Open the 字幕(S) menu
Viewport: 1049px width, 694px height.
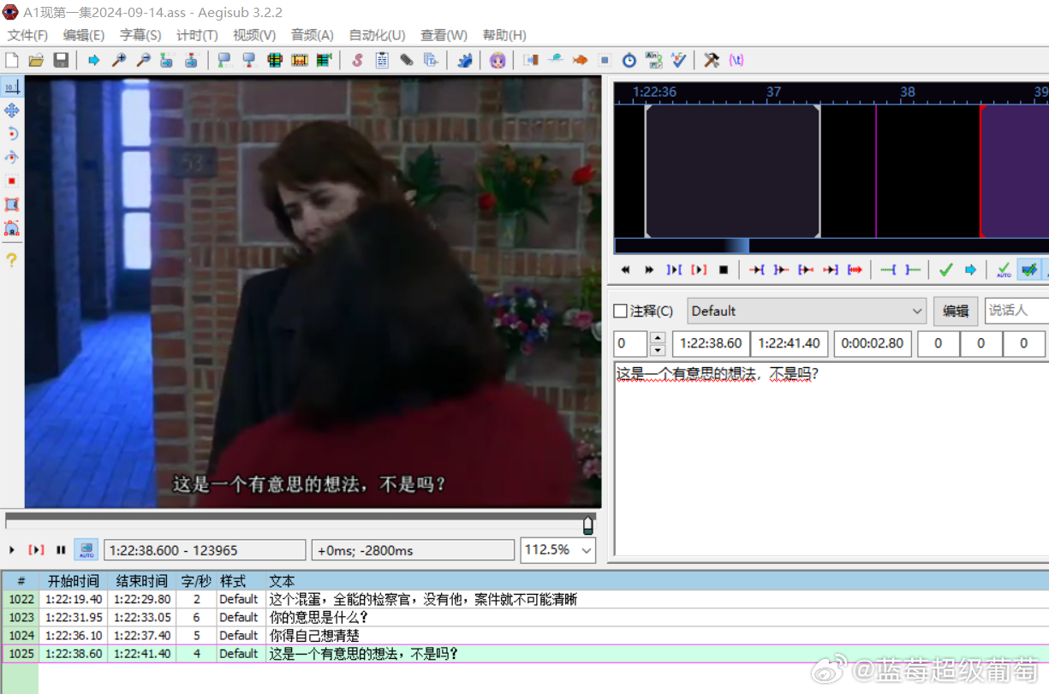coord(140,35)
